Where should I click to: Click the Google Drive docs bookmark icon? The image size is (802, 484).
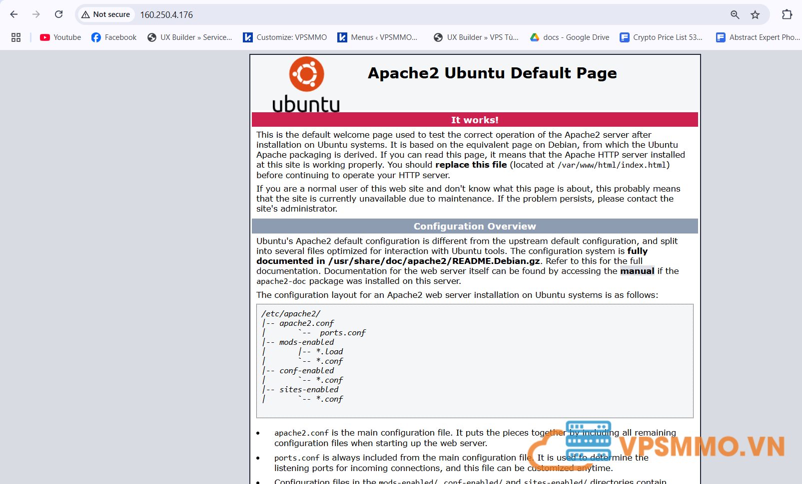click(x=535, y=37)
